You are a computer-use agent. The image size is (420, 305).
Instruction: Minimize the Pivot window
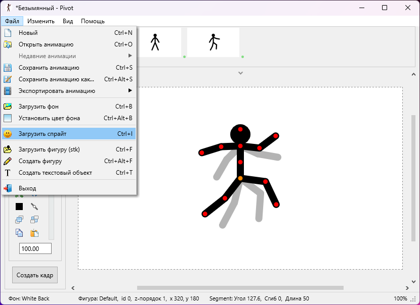361,8
